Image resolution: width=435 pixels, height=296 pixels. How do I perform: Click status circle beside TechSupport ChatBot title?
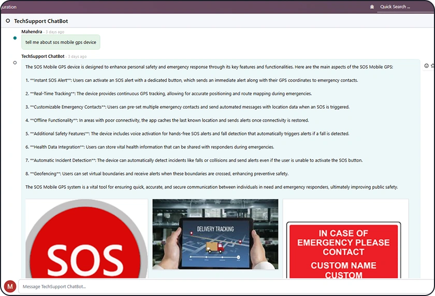point(8,21)
